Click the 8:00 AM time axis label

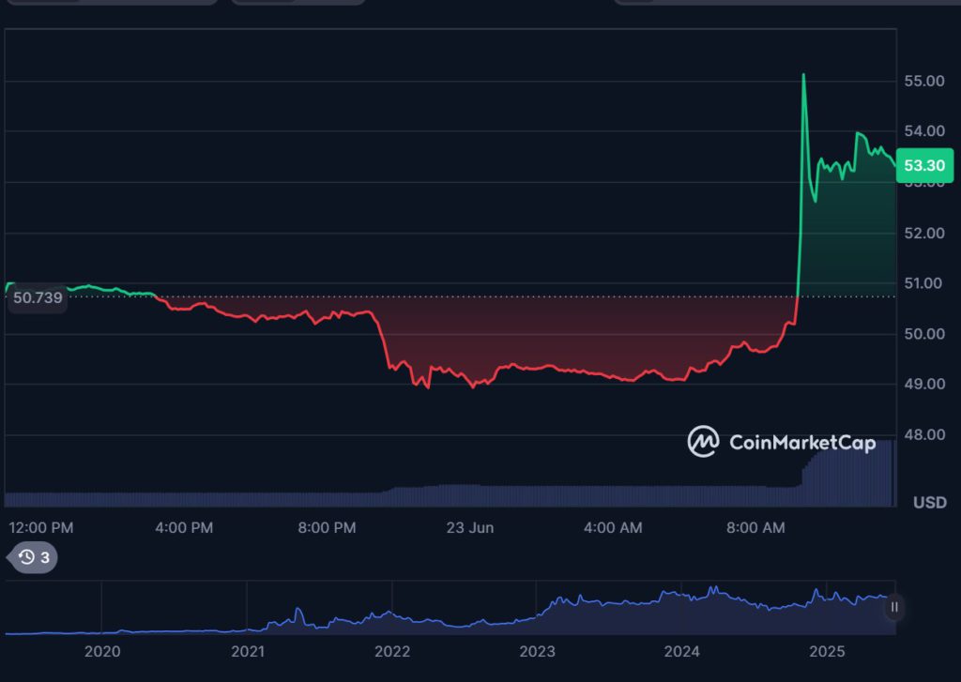755,528
